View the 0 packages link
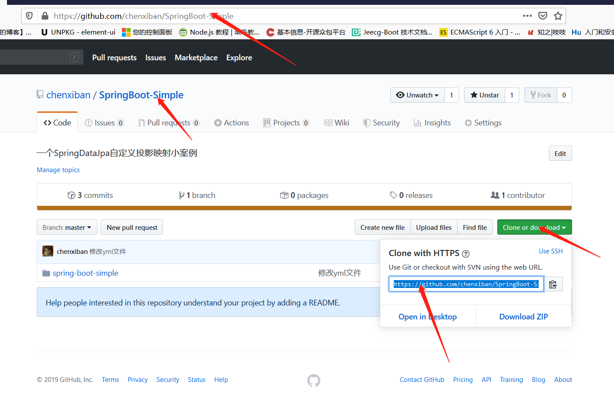 tap(304, 195)
